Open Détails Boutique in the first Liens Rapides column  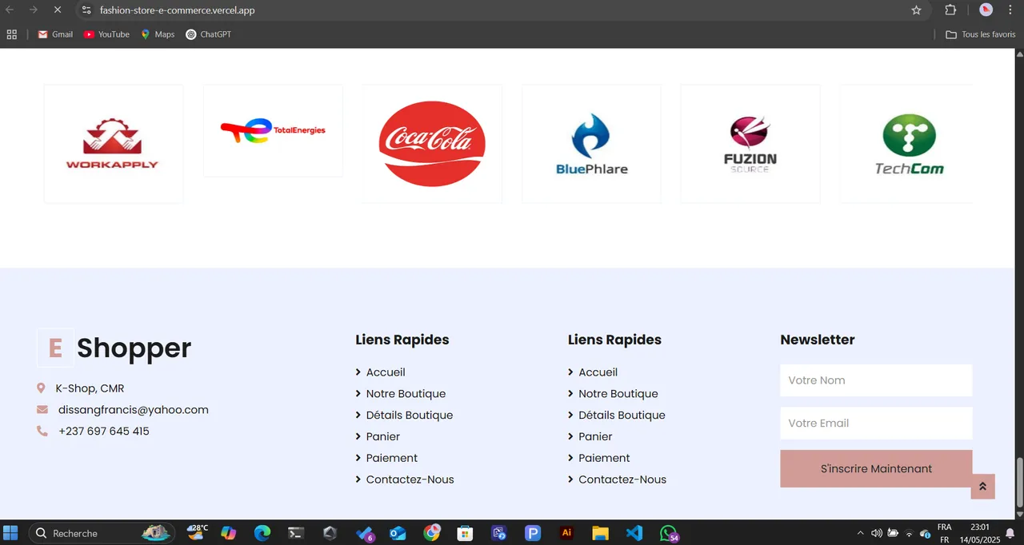coord(410,416)
